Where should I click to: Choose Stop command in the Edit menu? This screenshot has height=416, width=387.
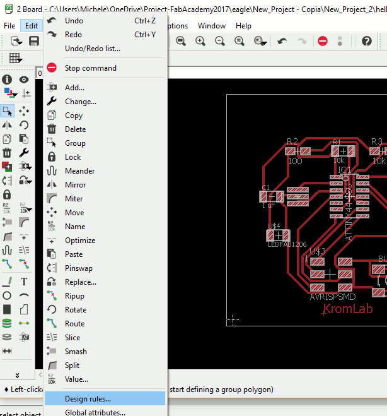(105, 68)
